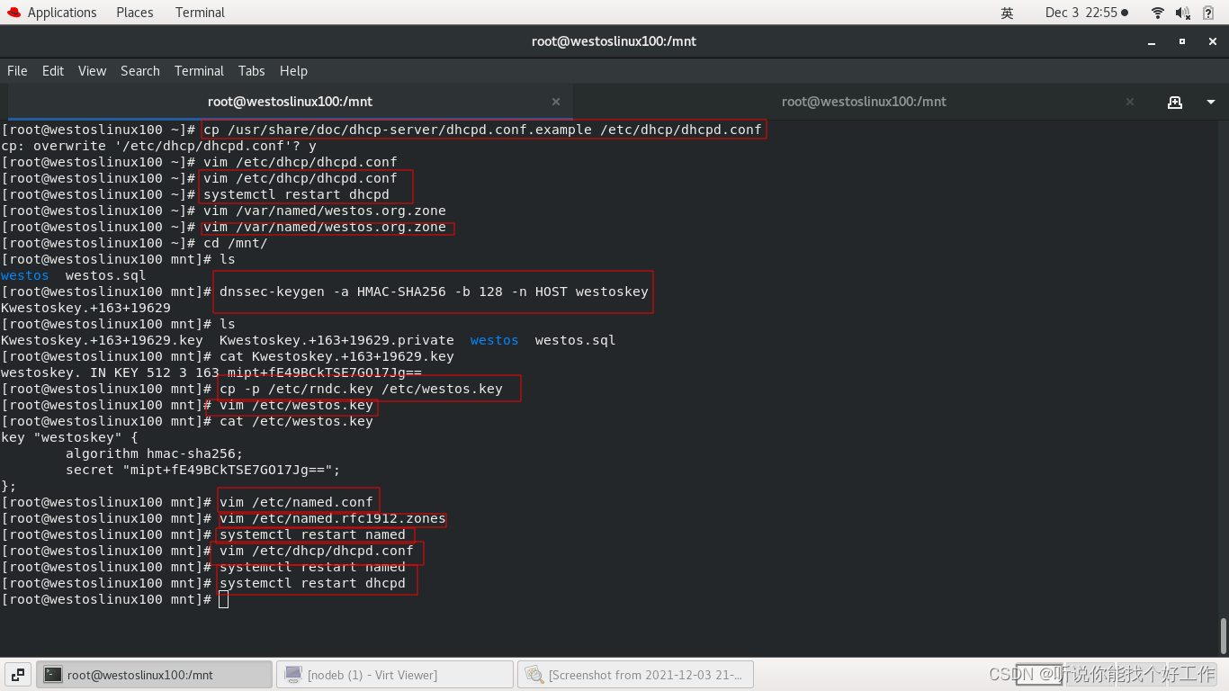1229x691 pixels.
Task: Click the volume speaker icon
Action: tap(1183, 13)
